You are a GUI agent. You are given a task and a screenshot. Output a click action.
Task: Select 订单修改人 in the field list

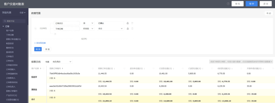click(x=11, y=78)
